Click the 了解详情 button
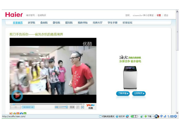Viewport: 180px width, 127px height. click(x=123, y=94)
